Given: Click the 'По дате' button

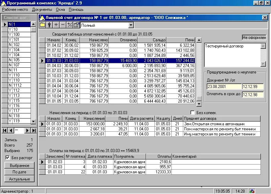Looking at the screenshot, I should pos(19,172).
